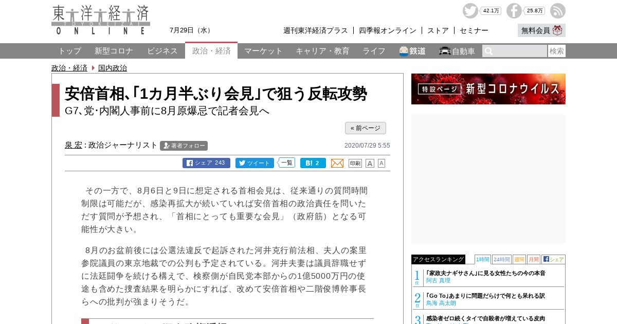Share article via email envelope icon

337,163
